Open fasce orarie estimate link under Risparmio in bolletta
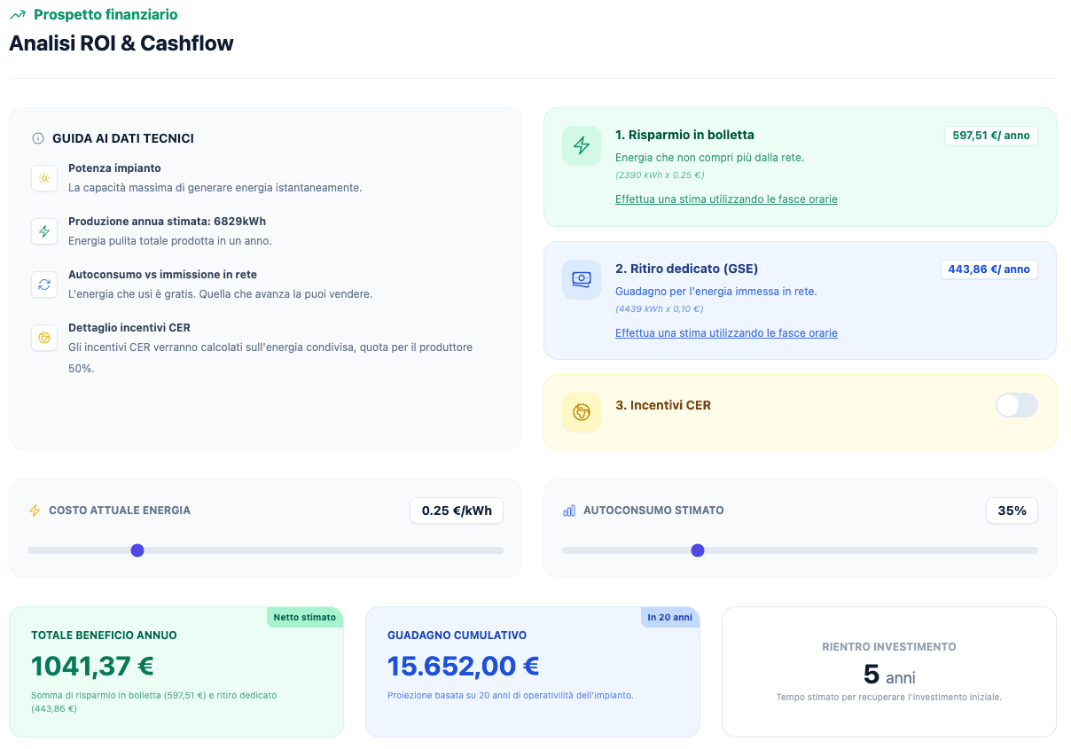1071x749 pixels. 726,199
